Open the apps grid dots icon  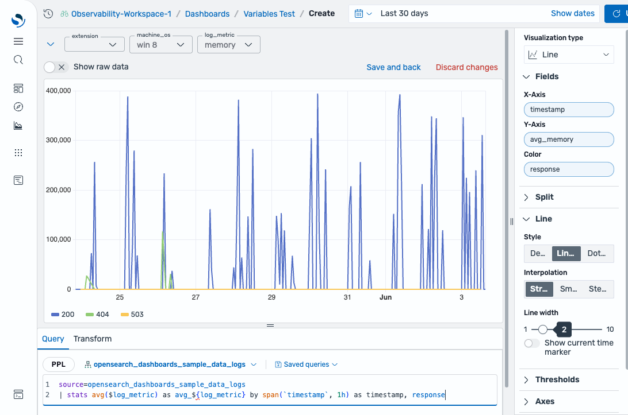[18, 153]
